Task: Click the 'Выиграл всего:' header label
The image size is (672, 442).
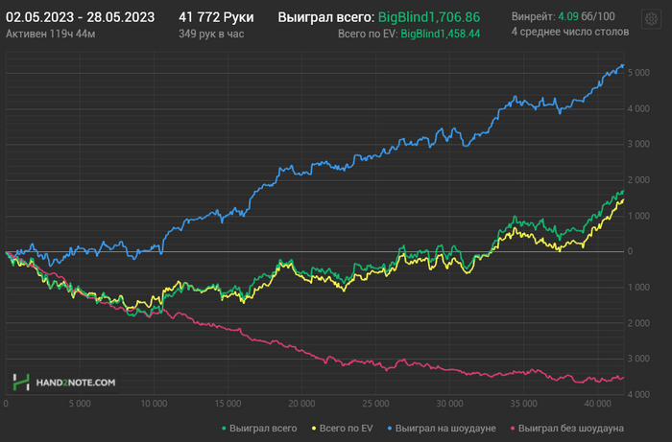Action: (x=326, y=17)
